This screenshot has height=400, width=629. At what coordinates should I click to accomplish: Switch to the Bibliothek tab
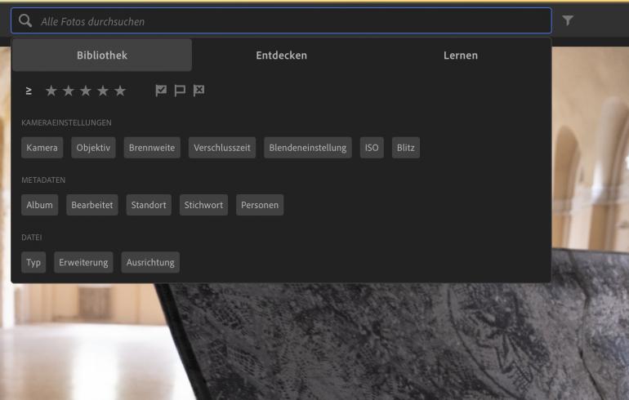(102, 56)
